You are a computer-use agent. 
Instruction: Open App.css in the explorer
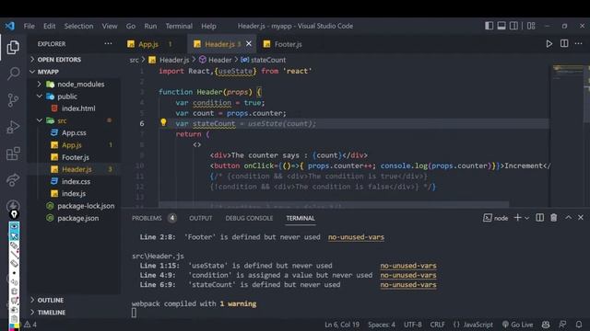point(74,132)
